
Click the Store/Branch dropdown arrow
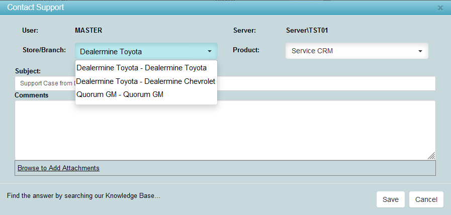click(x=209, y=51)
